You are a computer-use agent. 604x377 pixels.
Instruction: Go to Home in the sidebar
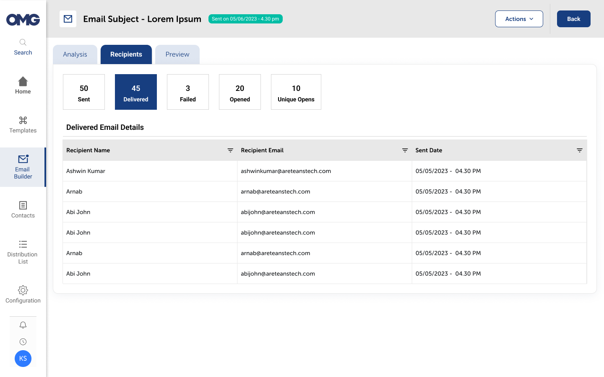(23, 85)
